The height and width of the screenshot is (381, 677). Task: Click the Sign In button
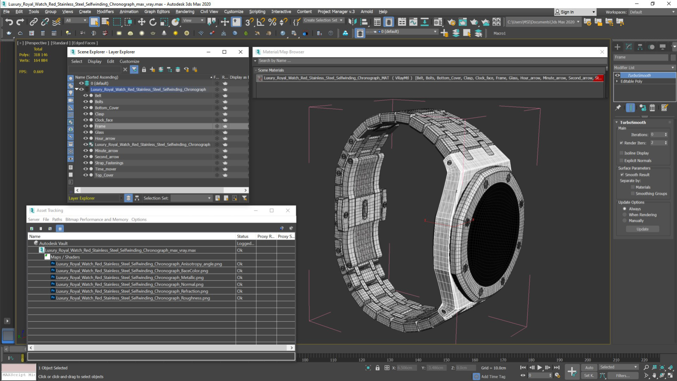tap(575, 12)
